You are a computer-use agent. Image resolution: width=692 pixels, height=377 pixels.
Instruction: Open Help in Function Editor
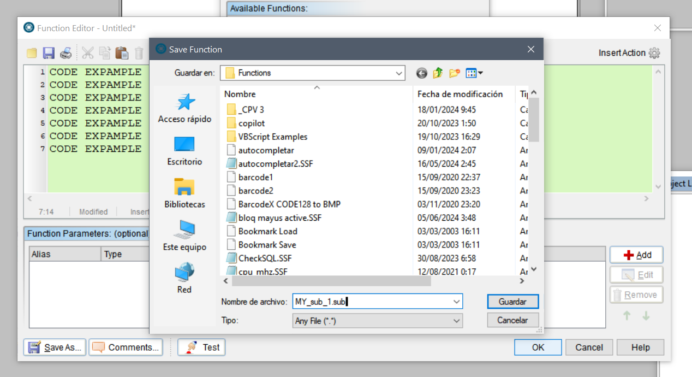(641, 347)
